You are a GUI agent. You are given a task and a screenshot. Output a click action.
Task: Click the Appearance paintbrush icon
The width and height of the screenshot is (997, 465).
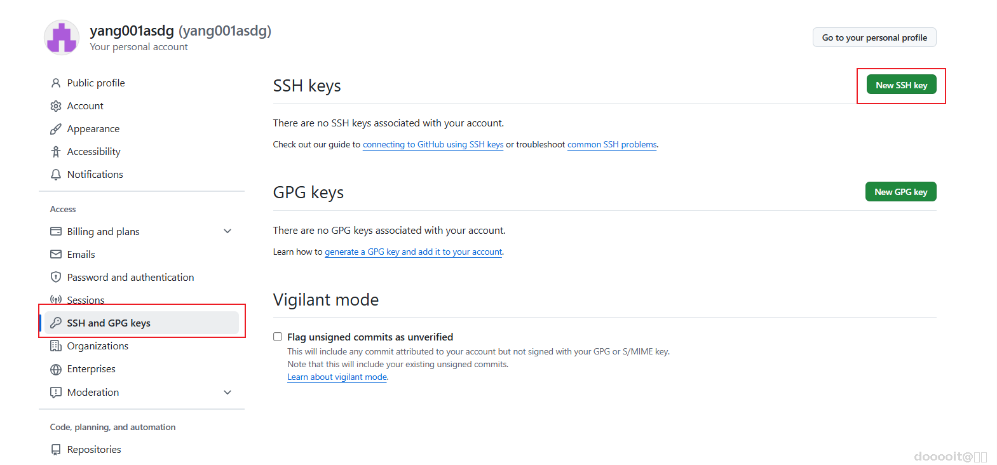56,129
